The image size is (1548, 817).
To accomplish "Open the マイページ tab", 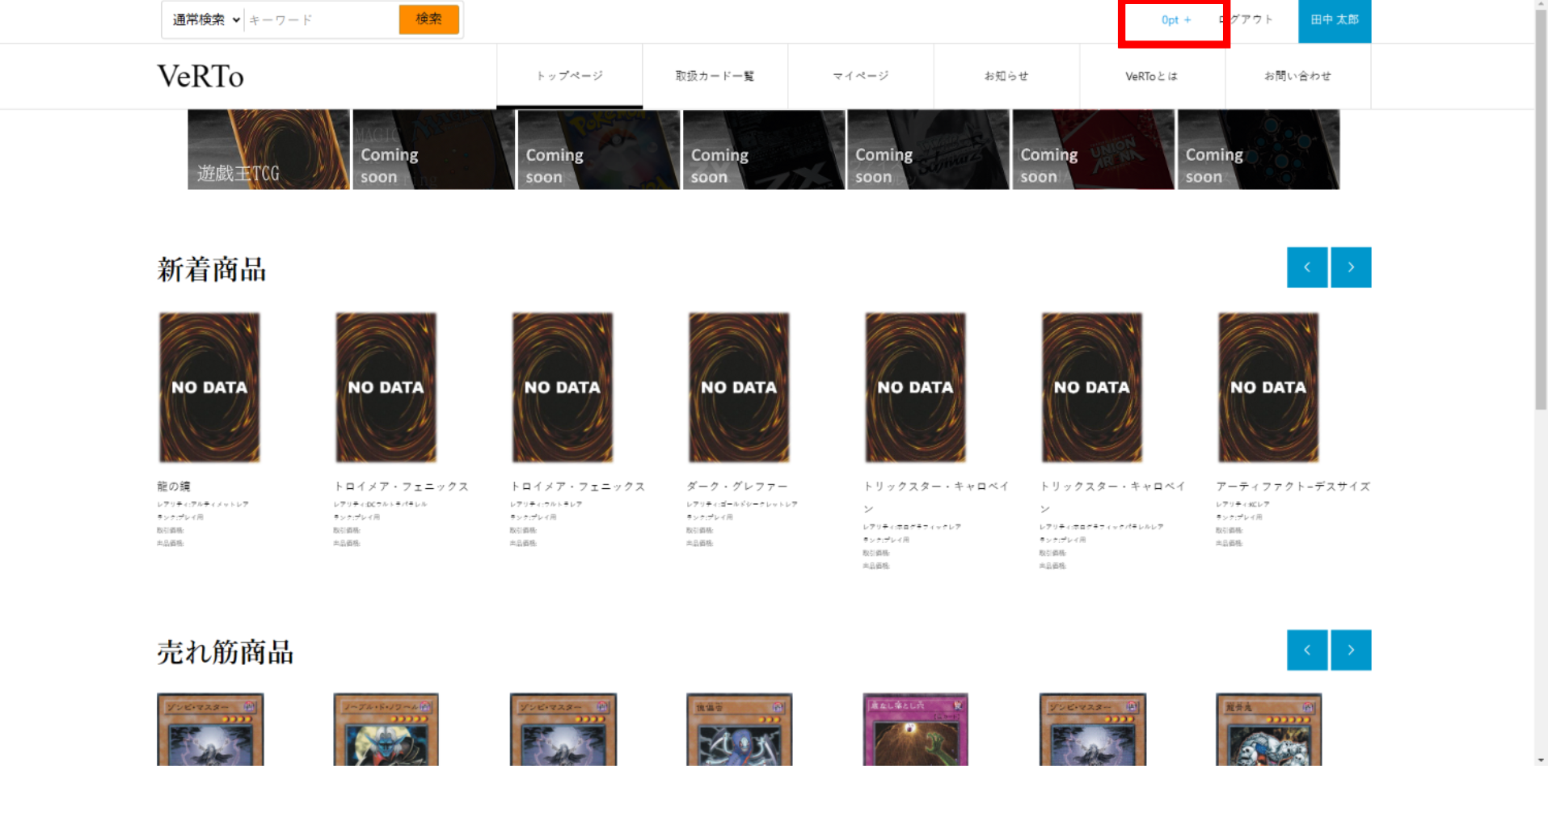I will click(x=861, y=76).
